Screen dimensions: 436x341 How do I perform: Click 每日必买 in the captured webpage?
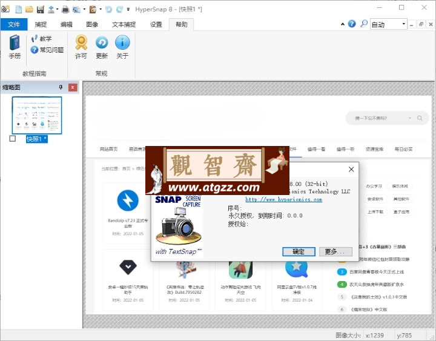pos(404,150)
